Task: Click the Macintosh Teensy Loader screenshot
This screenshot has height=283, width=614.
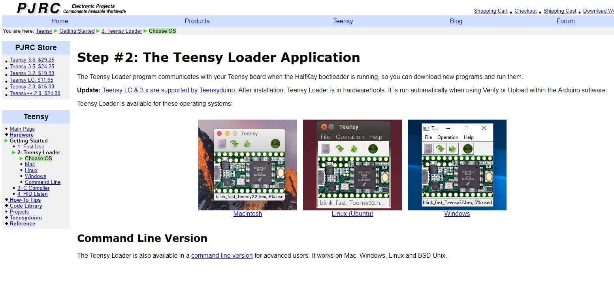Action: [248, 165]
